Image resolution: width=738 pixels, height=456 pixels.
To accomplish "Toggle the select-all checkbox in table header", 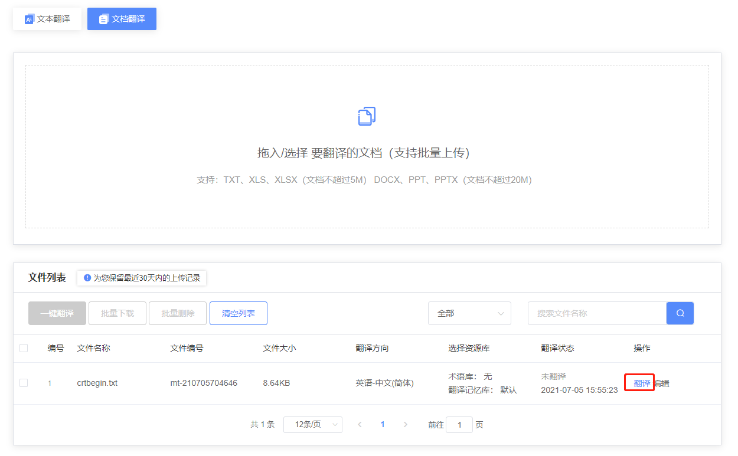I will (x=24, y=348).
